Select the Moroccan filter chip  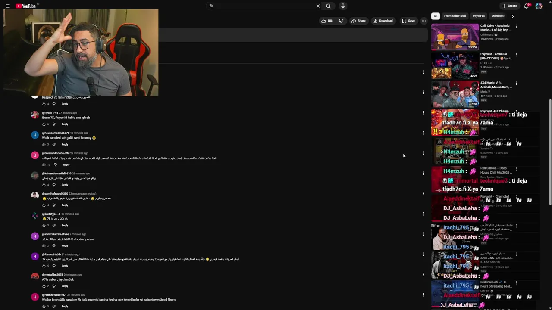(498, 16)
